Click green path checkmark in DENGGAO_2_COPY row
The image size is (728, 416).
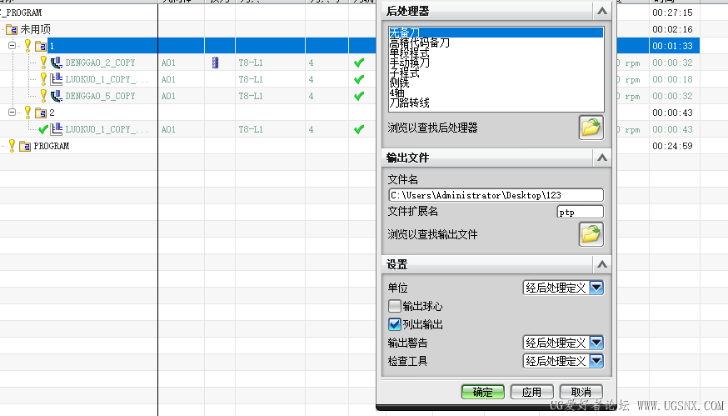(x=359, y=63)
